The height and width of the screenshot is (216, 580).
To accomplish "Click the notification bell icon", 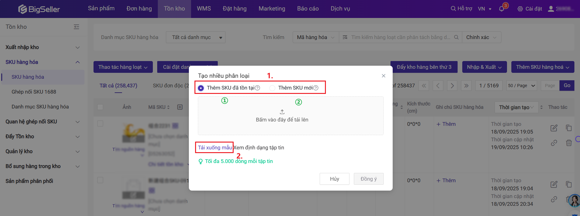I will click(501, 9).
